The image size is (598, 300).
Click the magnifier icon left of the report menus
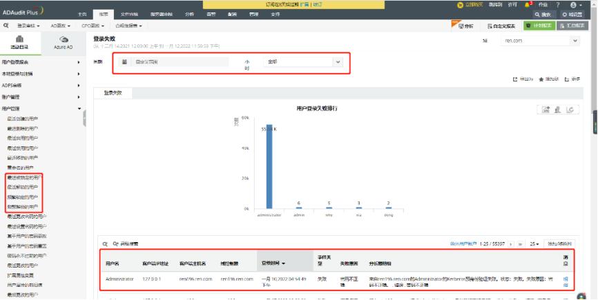click(x=6, y=26)
